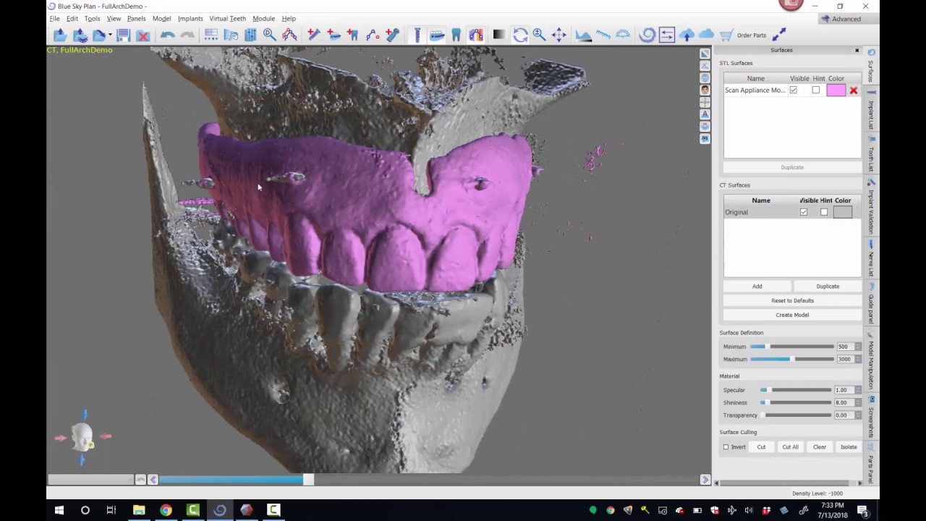Click the Maximum value spinner arrows
The height and width of the screenshot is (521, 926).
[858, 359]
